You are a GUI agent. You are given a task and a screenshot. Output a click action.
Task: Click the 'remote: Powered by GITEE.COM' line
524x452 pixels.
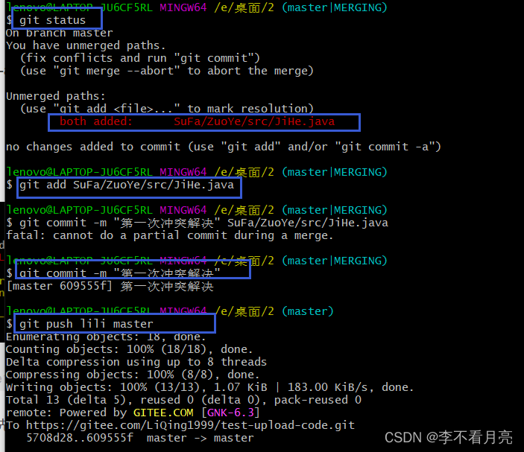point(133,413)
